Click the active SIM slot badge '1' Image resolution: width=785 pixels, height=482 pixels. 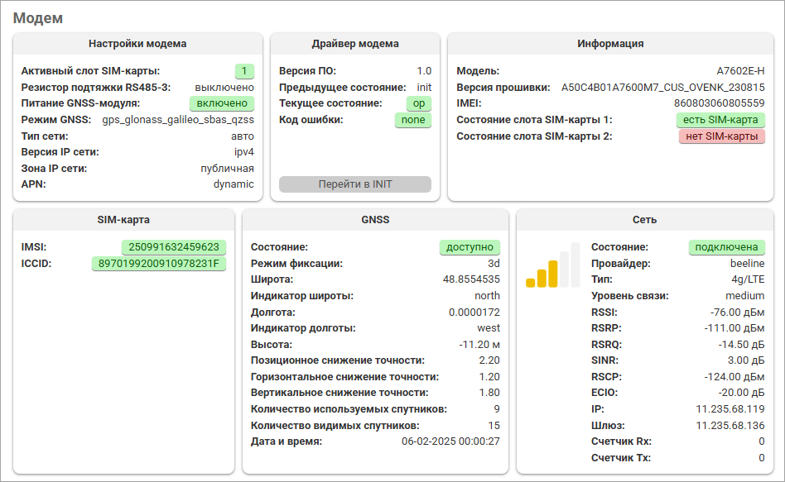click(x=244, y=71)
